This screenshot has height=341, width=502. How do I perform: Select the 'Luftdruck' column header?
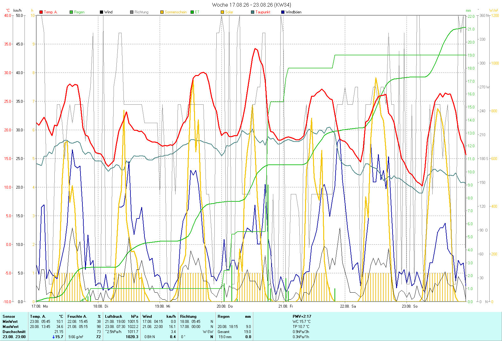click(x=114, y=317)
